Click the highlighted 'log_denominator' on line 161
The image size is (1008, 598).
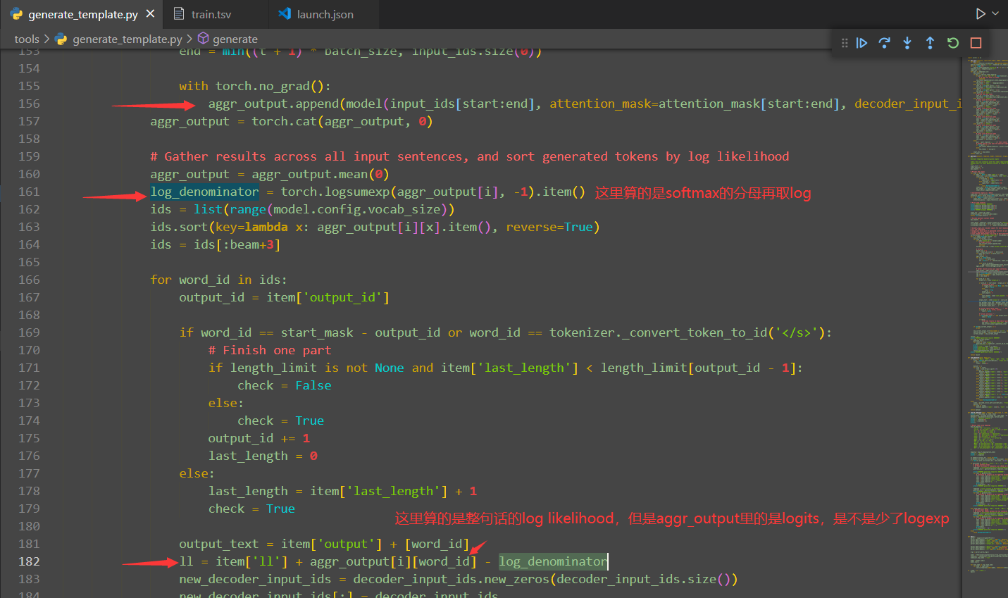tap(204, 192)
